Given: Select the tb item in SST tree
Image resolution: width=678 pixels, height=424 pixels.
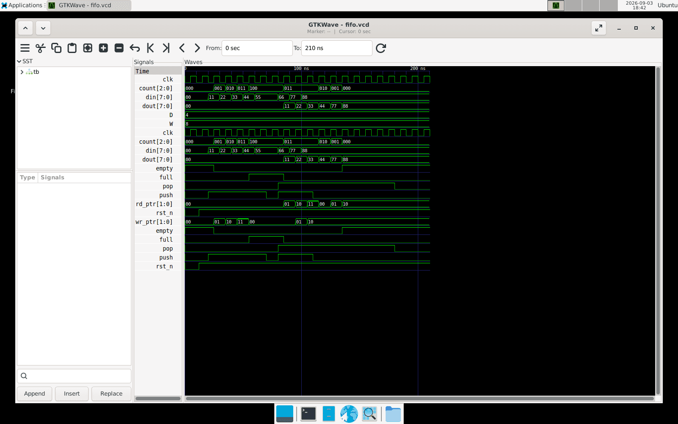Looking at the screenshot, I should [36, 72].
